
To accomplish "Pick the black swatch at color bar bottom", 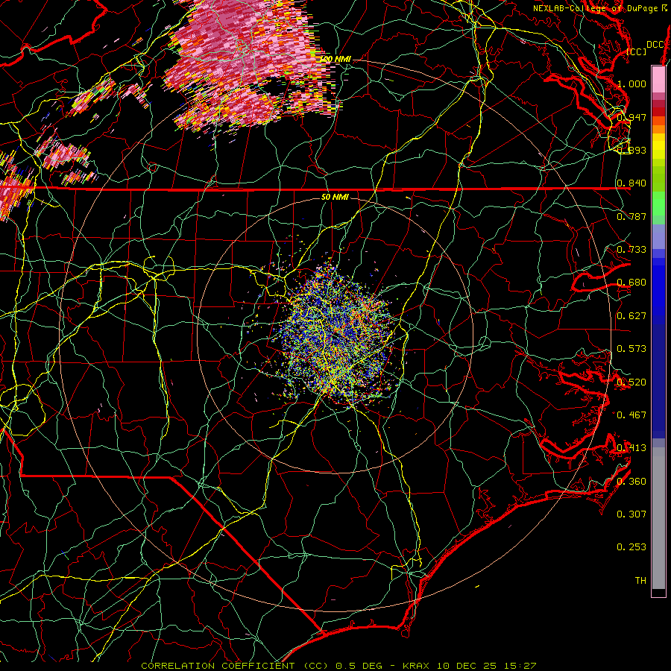I will 658,592.
